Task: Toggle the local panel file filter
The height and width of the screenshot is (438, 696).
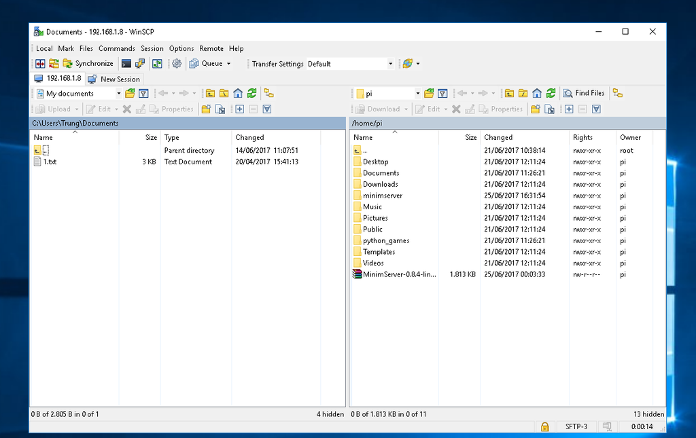Action: click(143, 94)
